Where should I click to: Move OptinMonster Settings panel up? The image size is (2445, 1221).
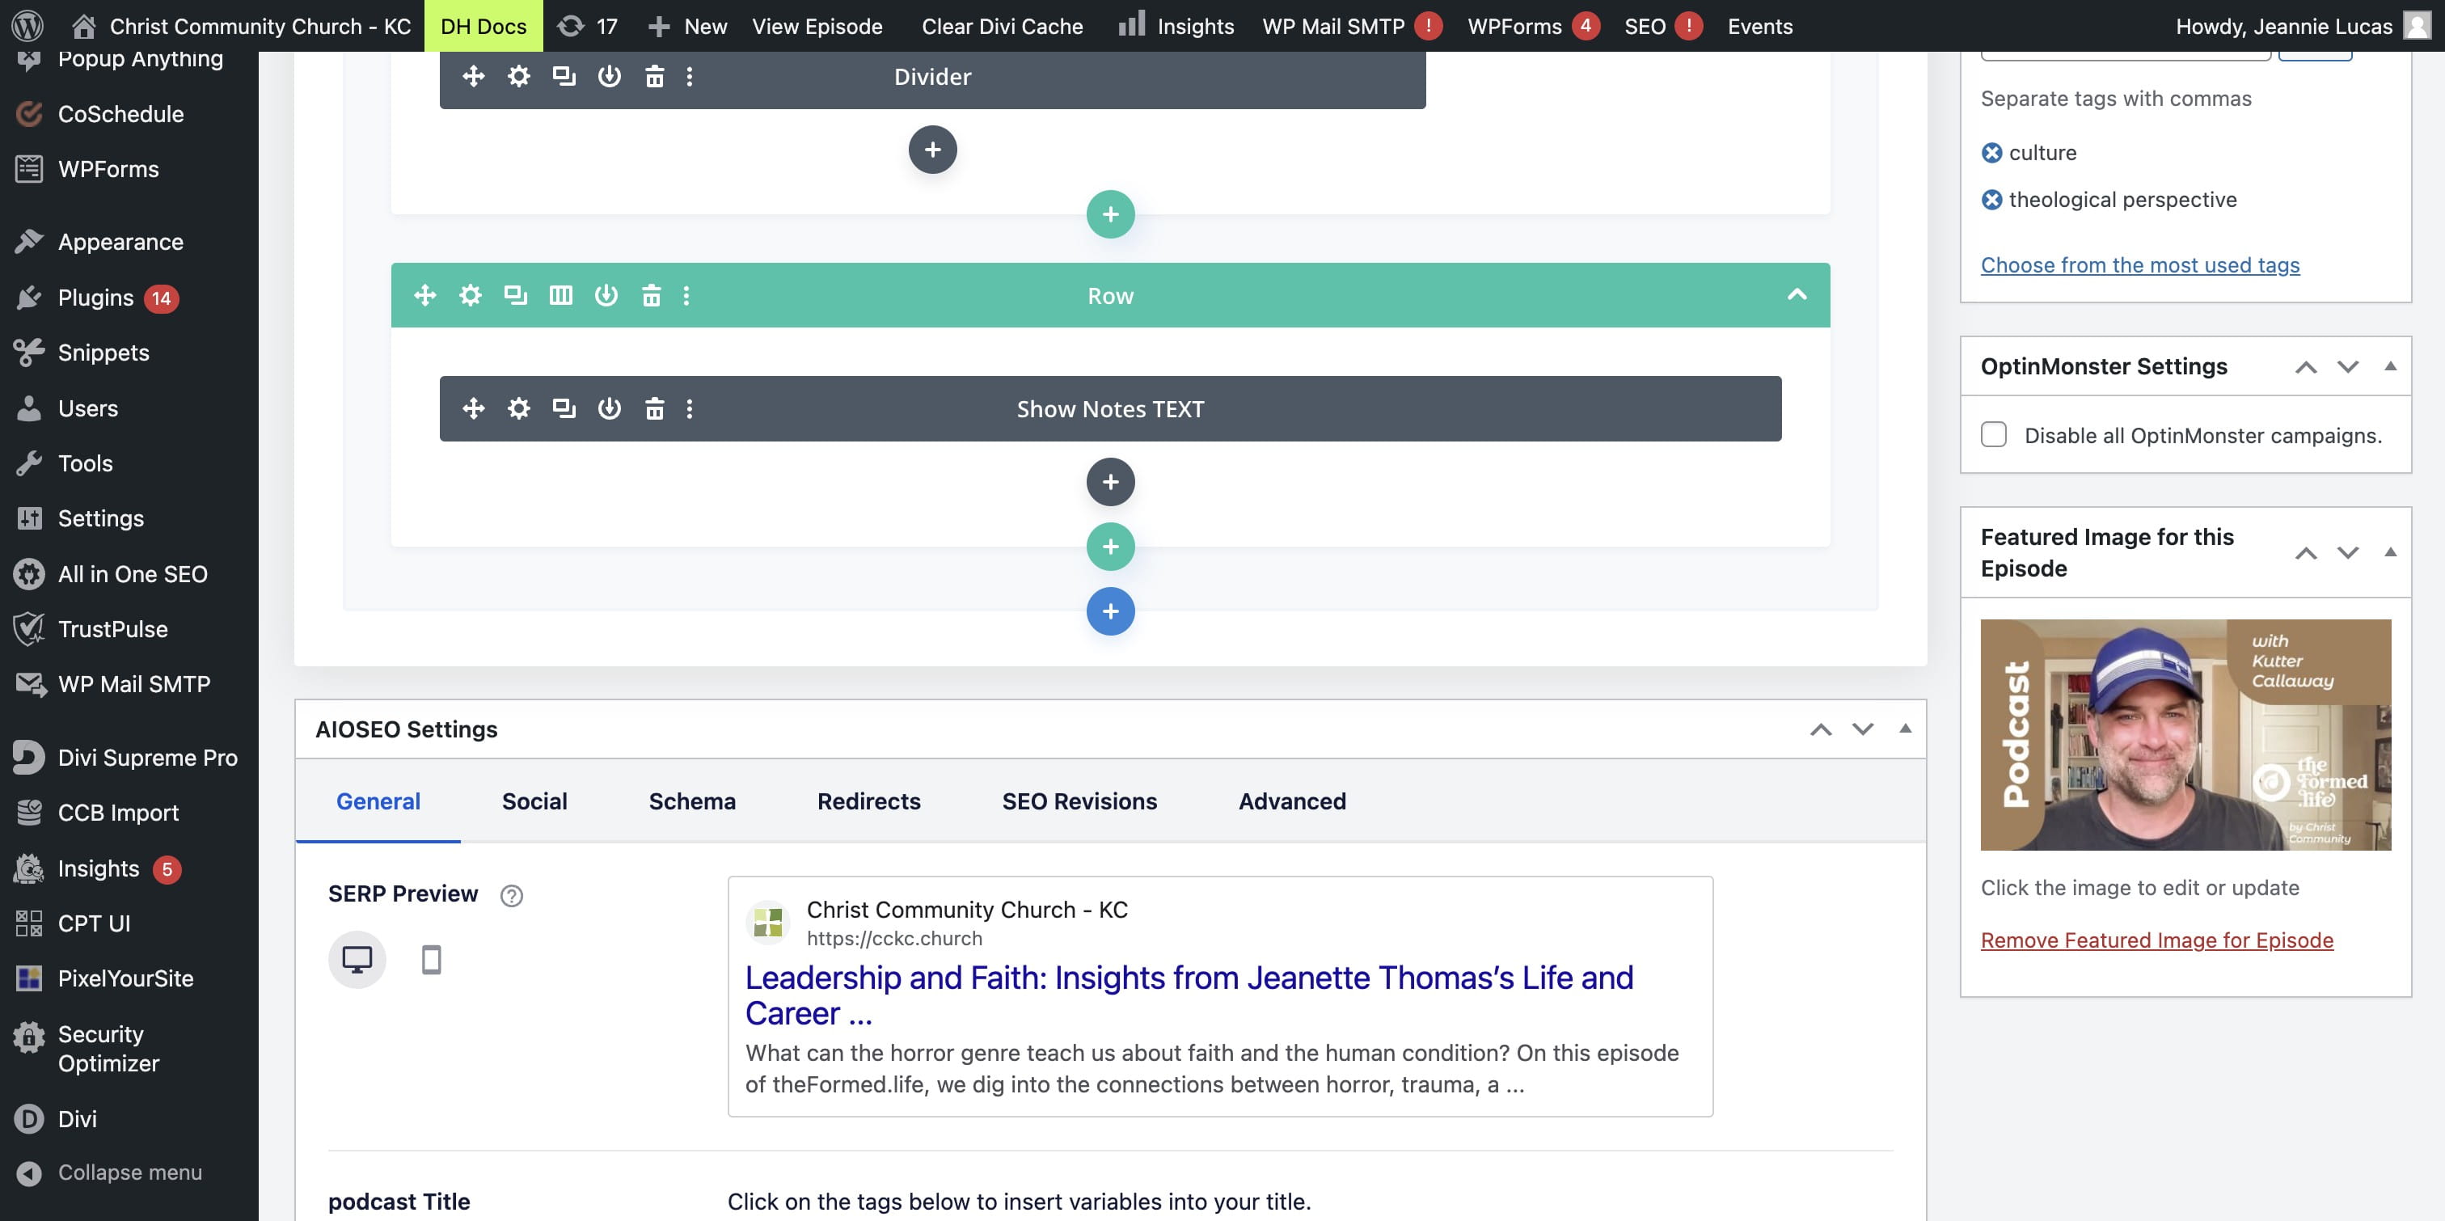2305,367
